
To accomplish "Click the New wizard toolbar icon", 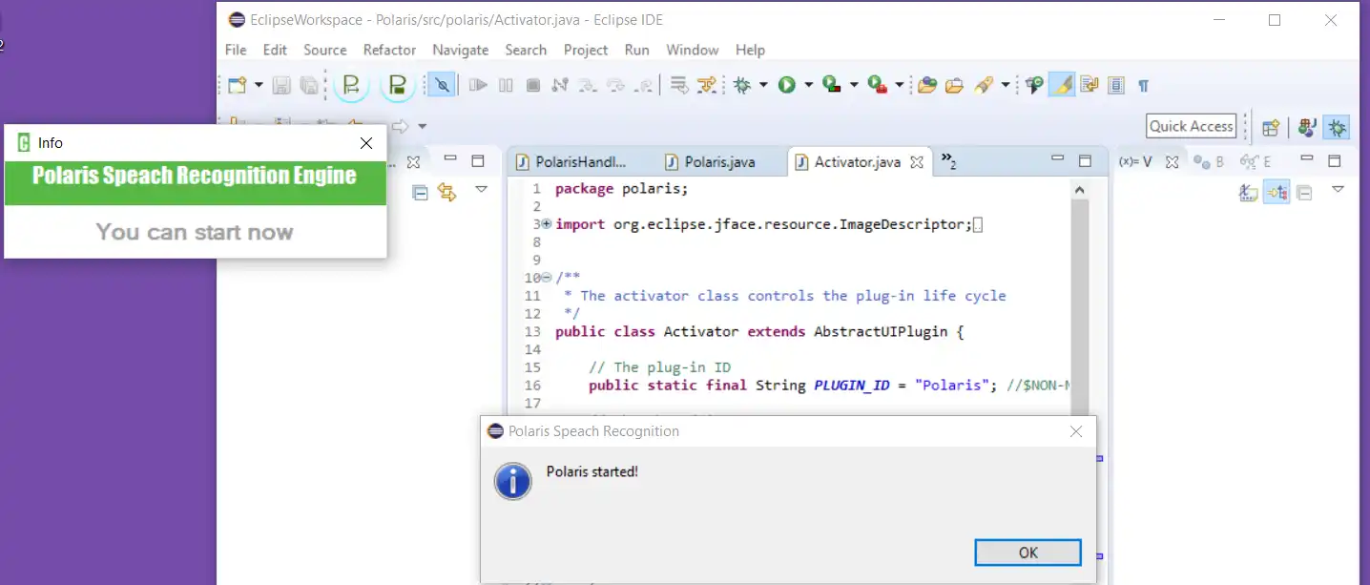I will pyautogui.click(x=237, y=85).
